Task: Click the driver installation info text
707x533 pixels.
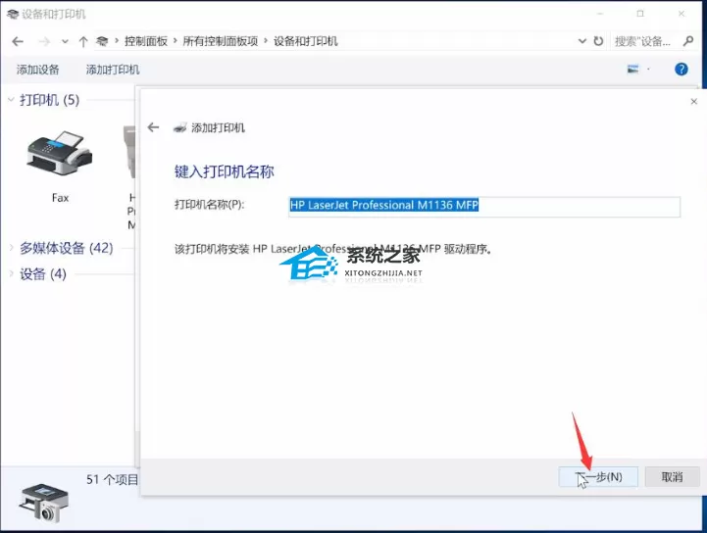Action: pyautogui.click(x=332, y=249)
